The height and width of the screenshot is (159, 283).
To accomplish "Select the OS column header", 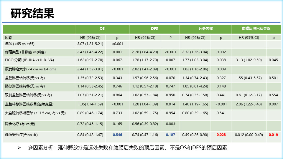I will pyautogui.click(x=102, y=29).
